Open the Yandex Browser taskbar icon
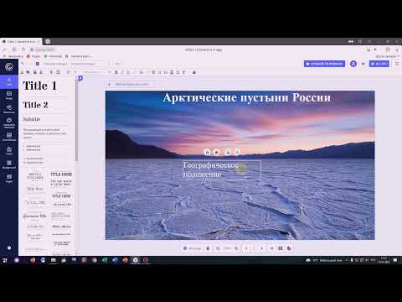Screen dimensions: 402x302 point(136,260)
